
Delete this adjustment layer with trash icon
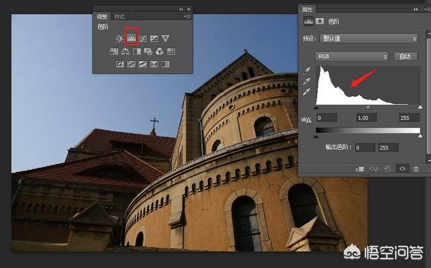(416, 169)
